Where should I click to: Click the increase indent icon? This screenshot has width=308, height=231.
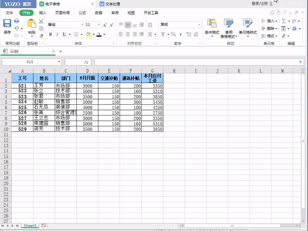point(142,34)
